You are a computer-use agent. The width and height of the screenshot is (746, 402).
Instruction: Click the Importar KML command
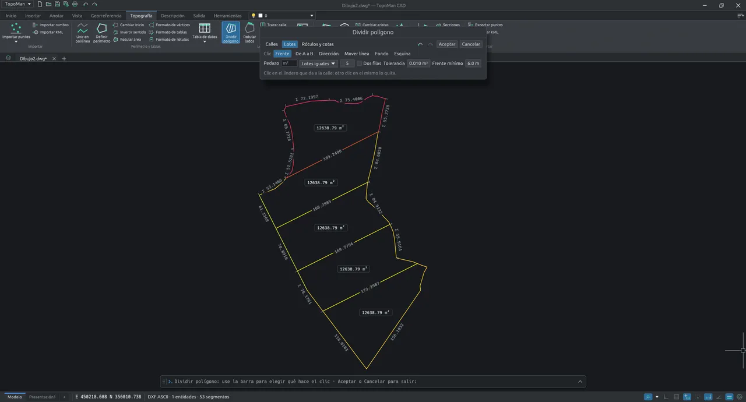coord(48,32)
